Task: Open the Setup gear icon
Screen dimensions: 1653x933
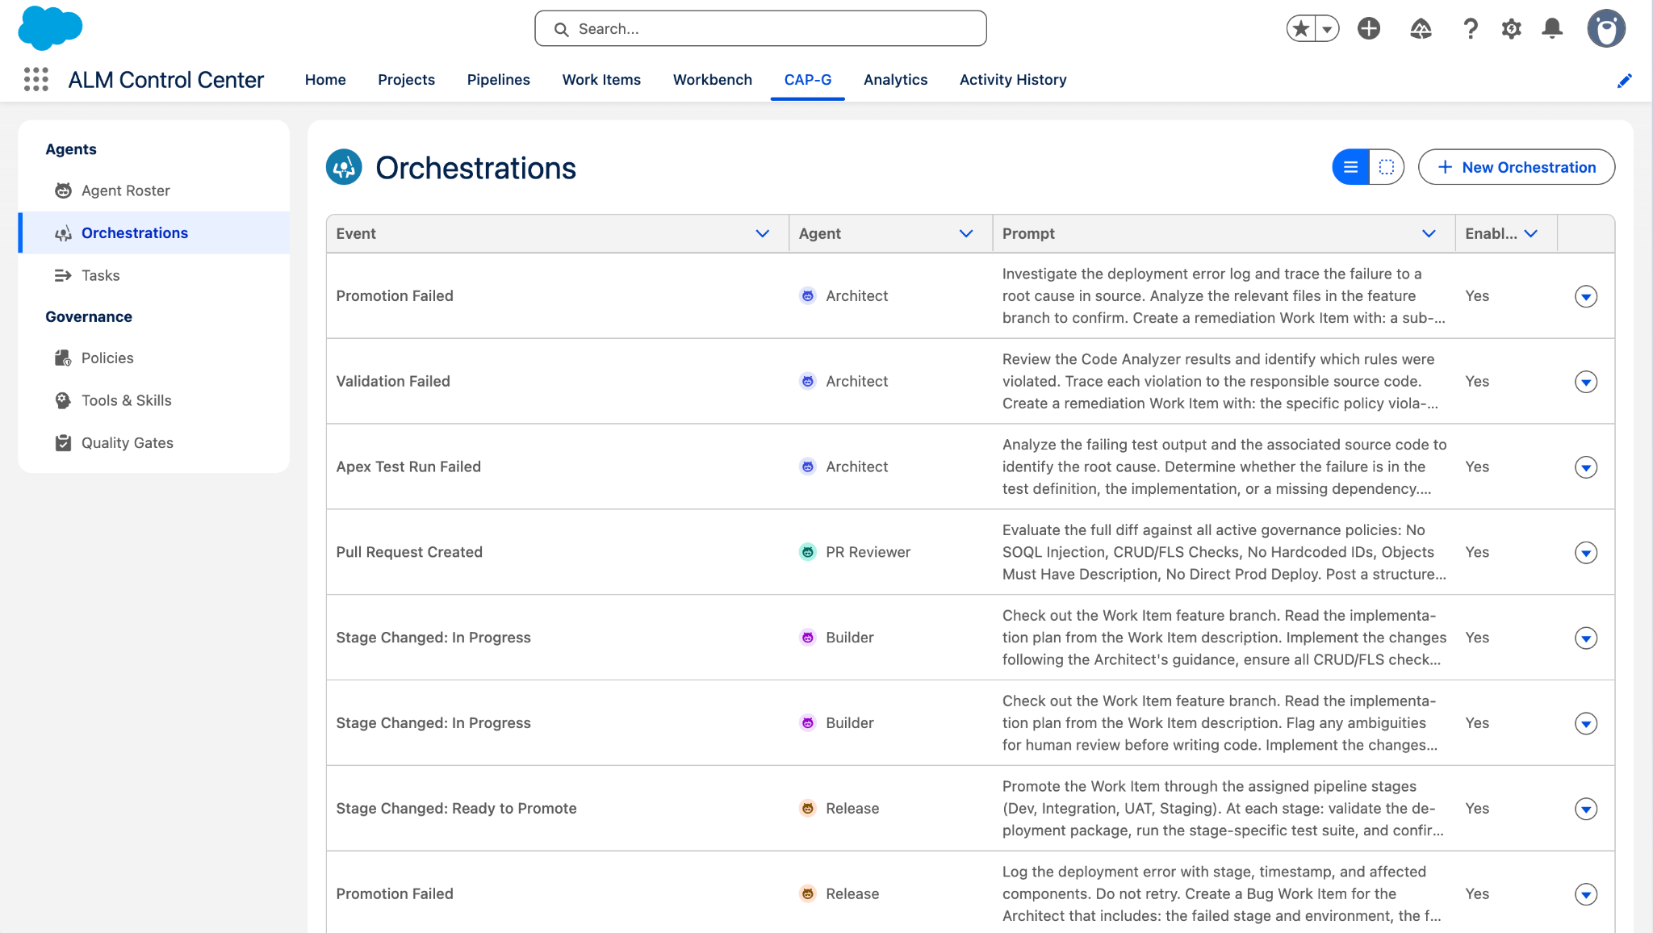Action: point(1512,29)
